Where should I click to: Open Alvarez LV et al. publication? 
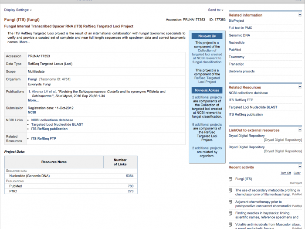click(x=44, y=92)
